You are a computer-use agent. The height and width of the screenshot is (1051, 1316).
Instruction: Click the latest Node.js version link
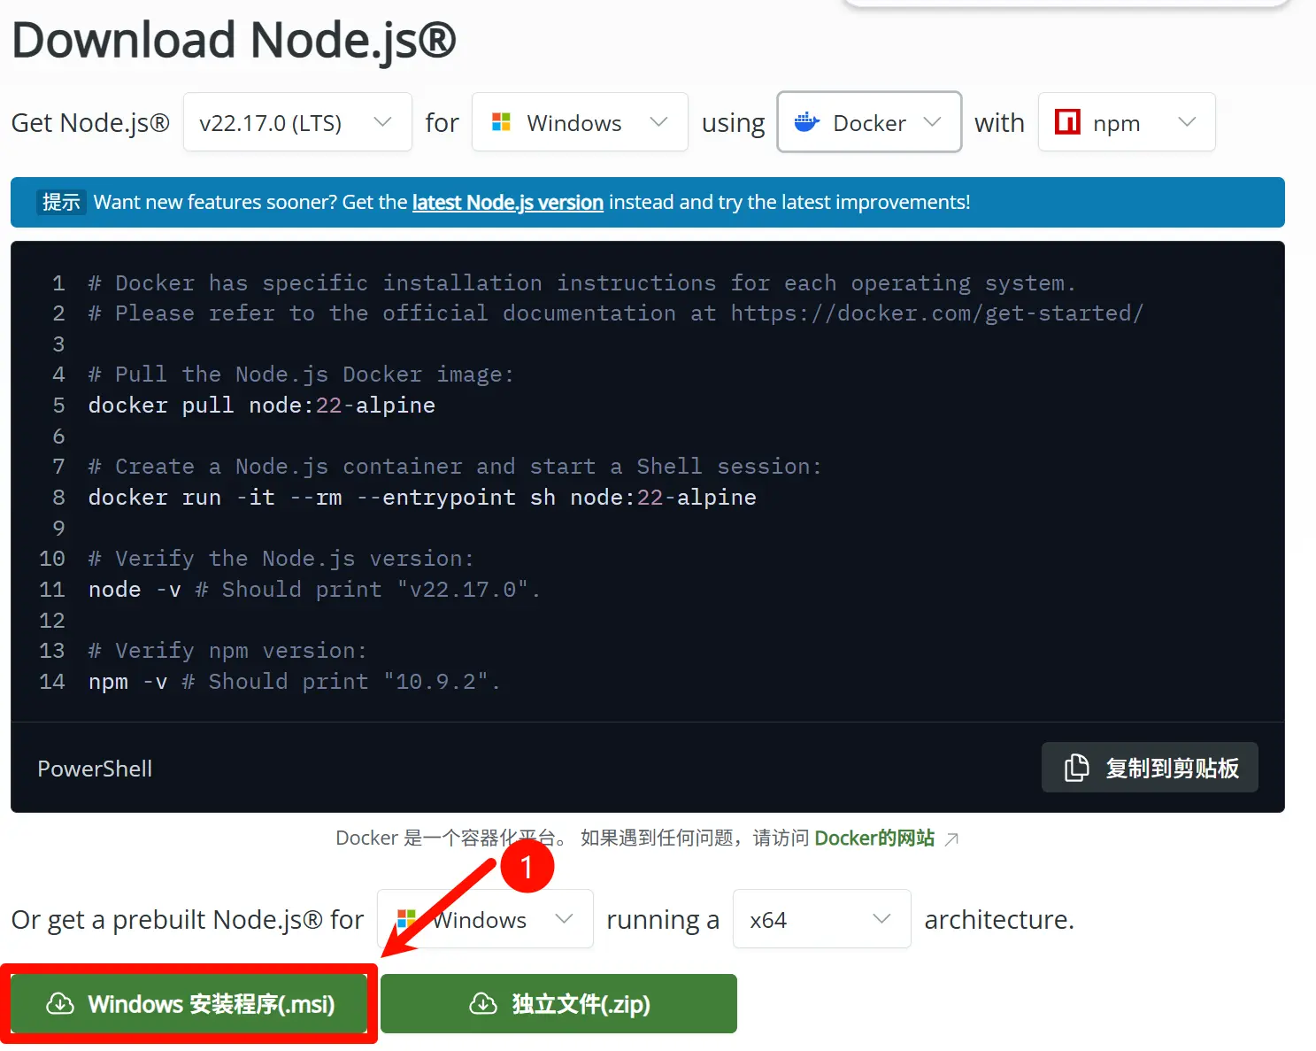pos(507,202)
